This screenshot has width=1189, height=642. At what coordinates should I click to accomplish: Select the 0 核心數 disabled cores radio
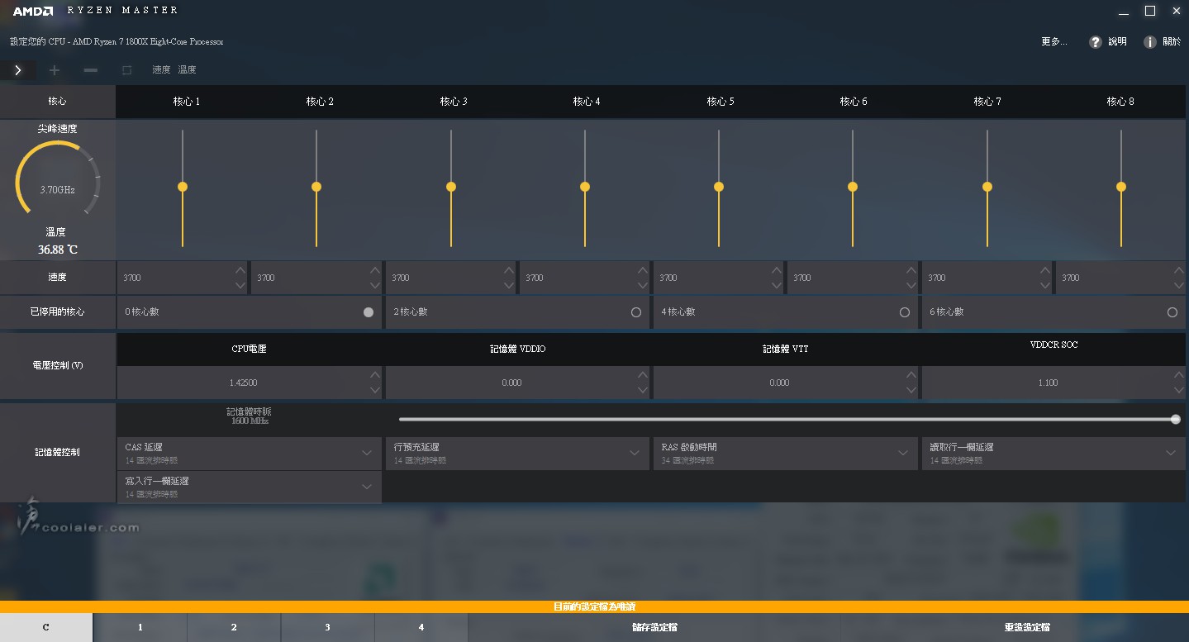369,312
